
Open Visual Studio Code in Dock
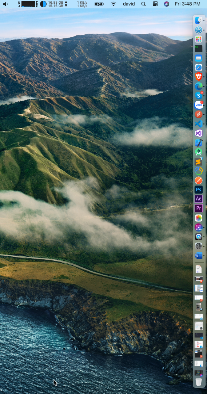pos(199,124)
